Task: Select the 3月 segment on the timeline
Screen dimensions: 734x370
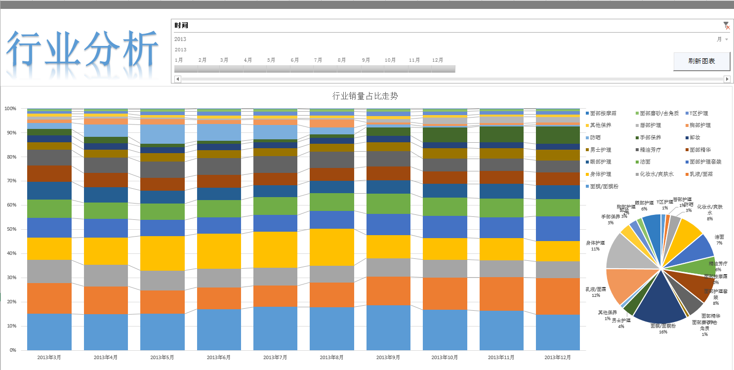Action: pyautogui.click(x=231, y=69)
